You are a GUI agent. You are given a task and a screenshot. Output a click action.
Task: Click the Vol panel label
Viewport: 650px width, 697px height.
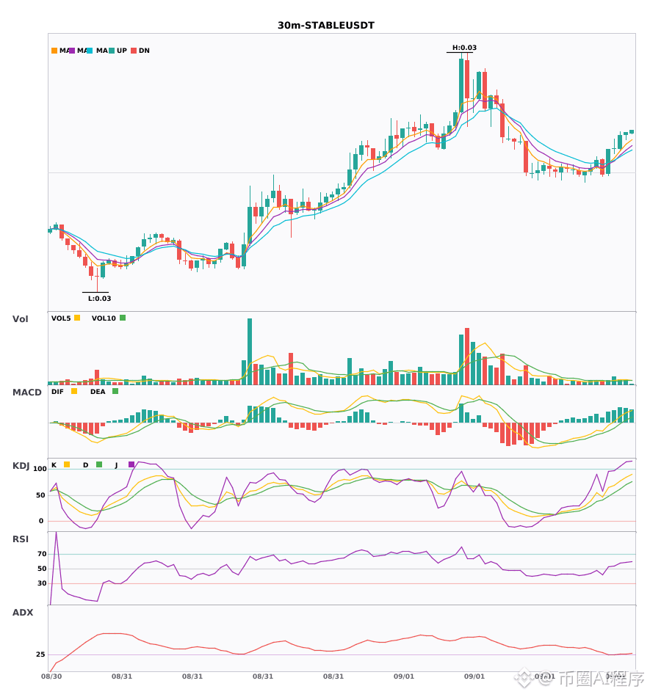(20, 319)
